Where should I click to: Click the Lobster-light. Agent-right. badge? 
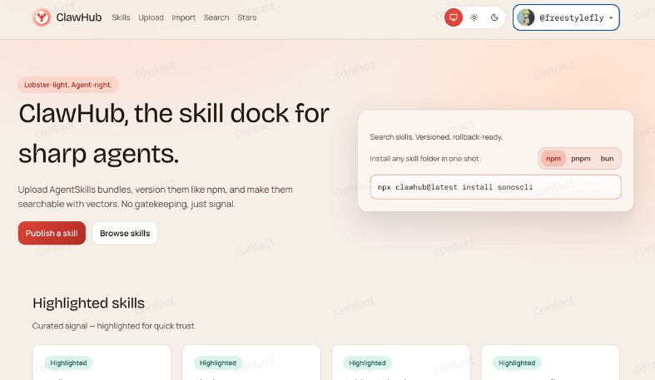tap(68, 85)
